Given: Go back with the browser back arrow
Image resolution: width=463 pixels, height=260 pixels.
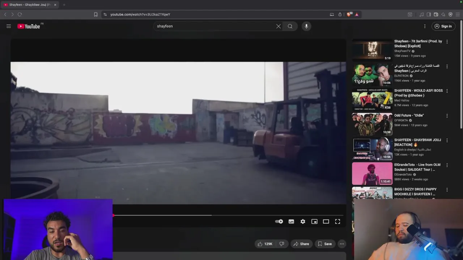Looking at the screenshot, I should tap(5, 14).
